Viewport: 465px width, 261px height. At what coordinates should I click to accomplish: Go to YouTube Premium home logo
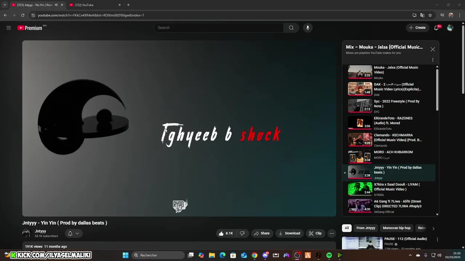coord(30,28)
